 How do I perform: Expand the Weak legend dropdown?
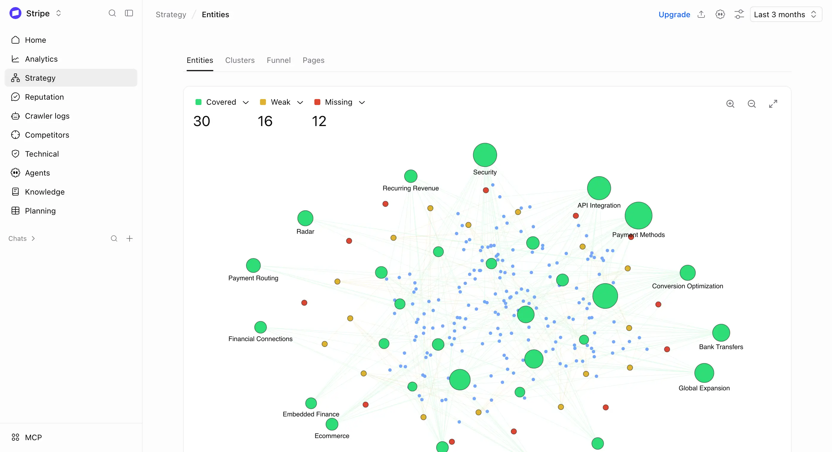[x=300, y=103]
